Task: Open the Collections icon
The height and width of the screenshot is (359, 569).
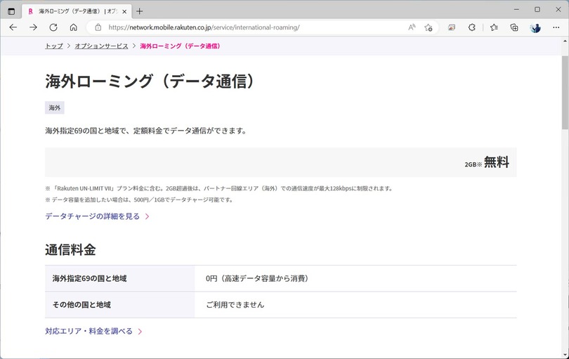Action: pos(514,27)
